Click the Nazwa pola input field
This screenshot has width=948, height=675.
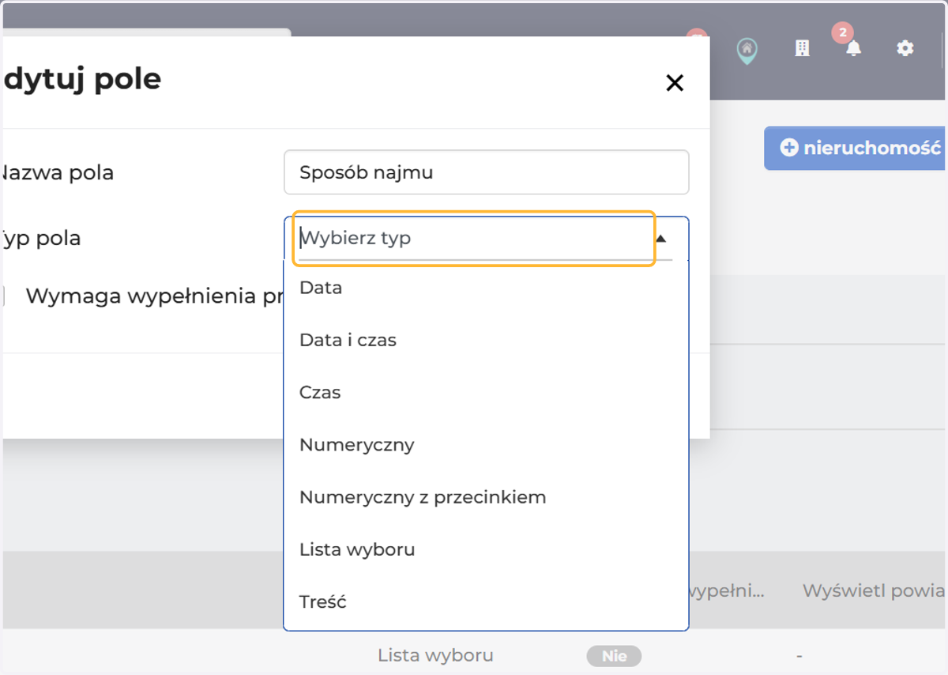486,172
